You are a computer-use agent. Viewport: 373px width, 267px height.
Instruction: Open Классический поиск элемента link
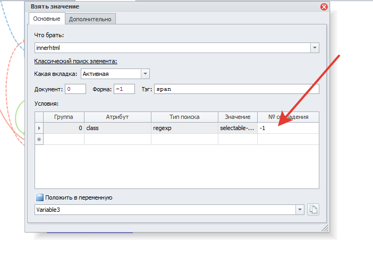tap(75, 61)
